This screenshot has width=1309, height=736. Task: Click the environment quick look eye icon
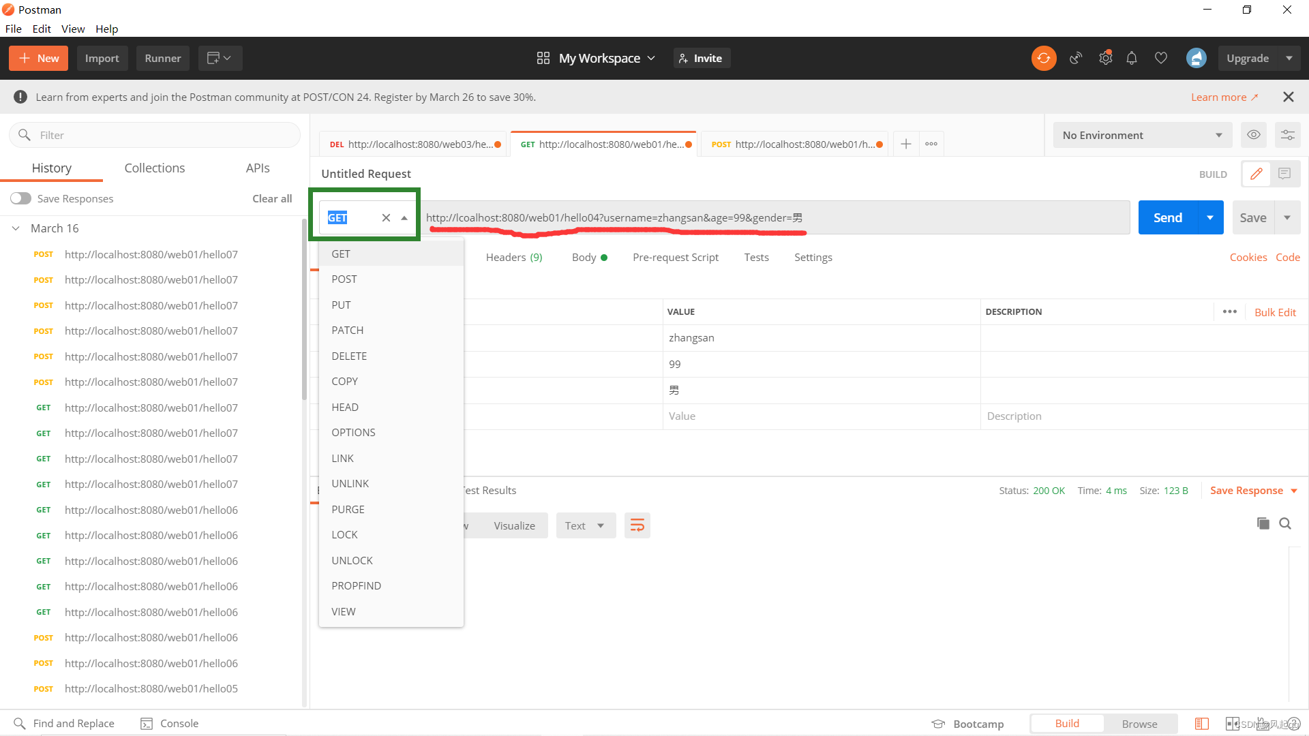[x=1253, y=135]
